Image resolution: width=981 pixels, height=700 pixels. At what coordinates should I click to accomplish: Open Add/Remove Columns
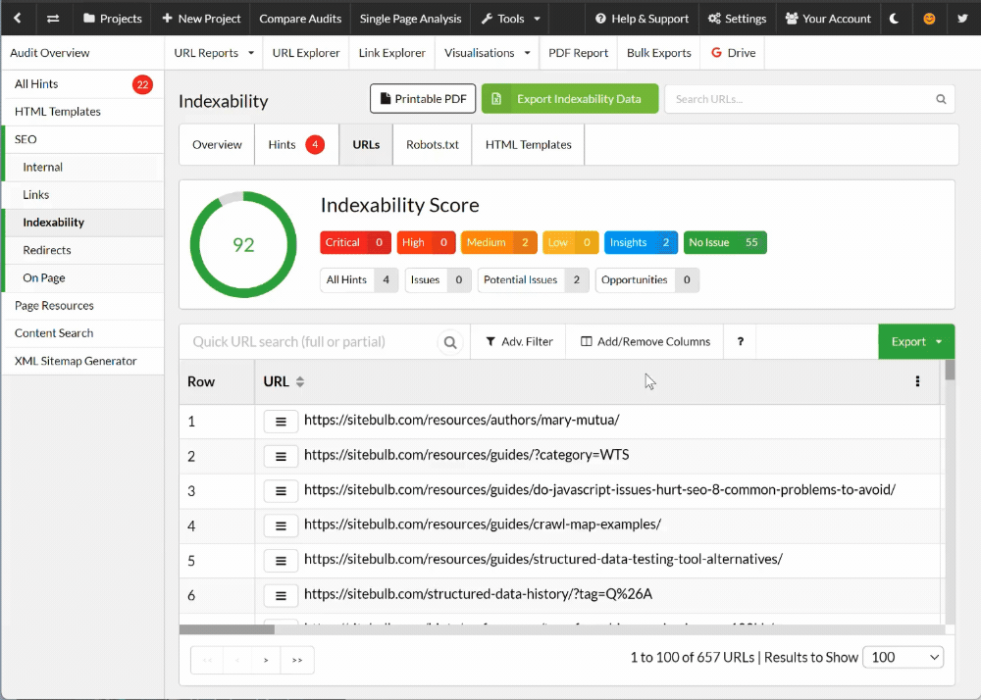[x=645, y=342]
